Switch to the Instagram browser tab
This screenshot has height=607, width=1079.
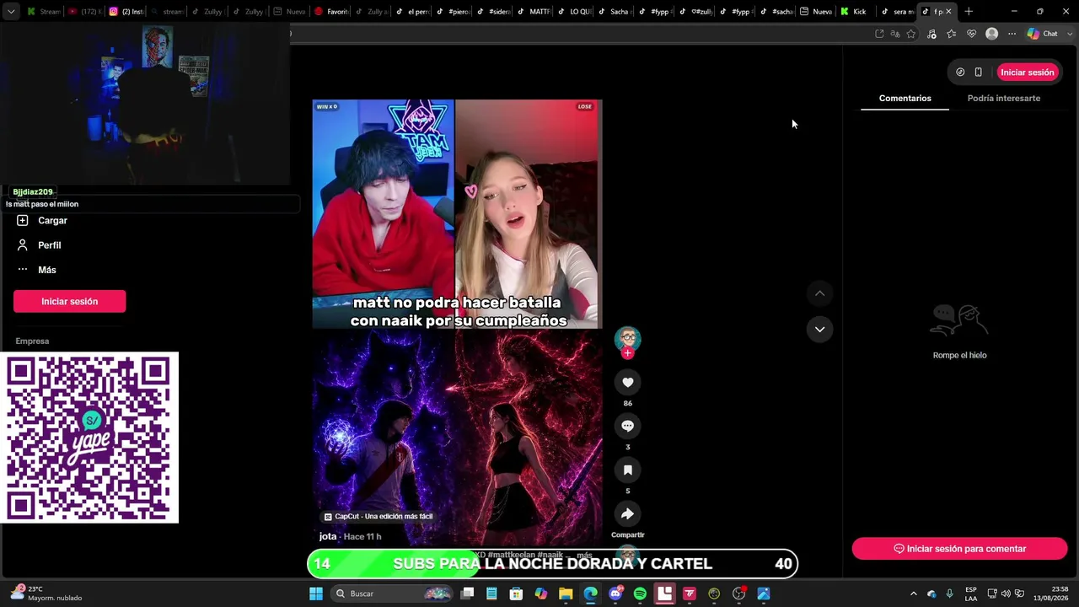126,12
